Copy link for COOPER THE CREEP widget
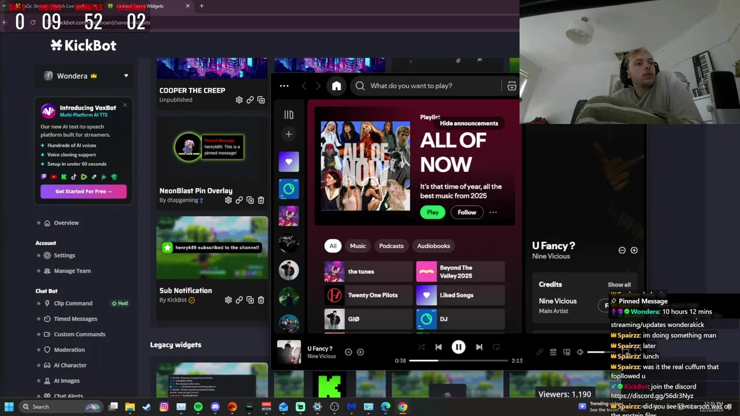The image size is (740, 416). [250, 100]
